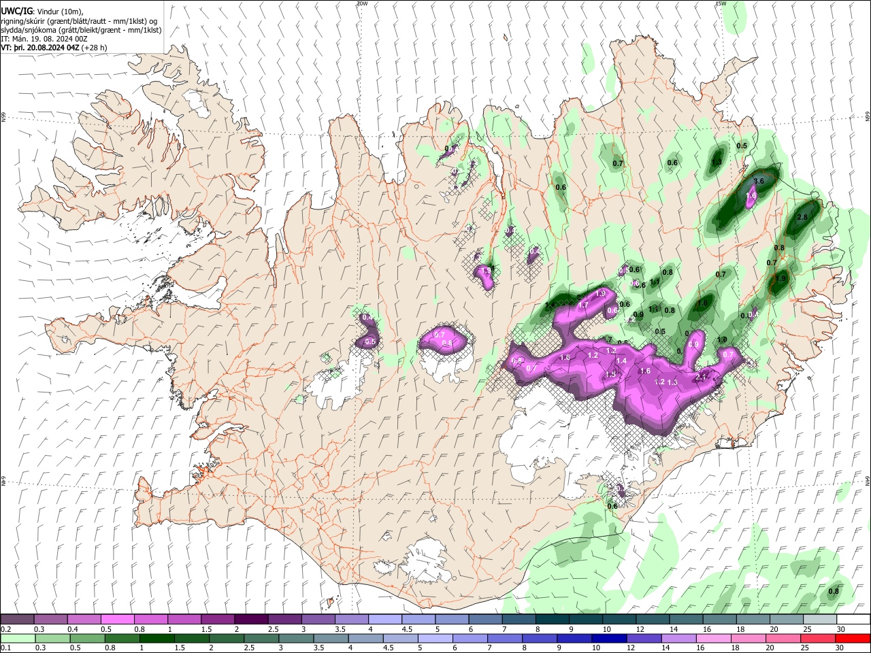The width and height of the screenshot is (871, 653).
Task: Click the white 2.1 value in the purple area
Action: click(701, 377)
